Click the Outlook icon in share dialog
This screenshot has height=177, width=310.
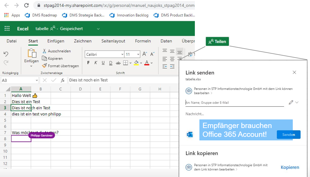[189, 134]
